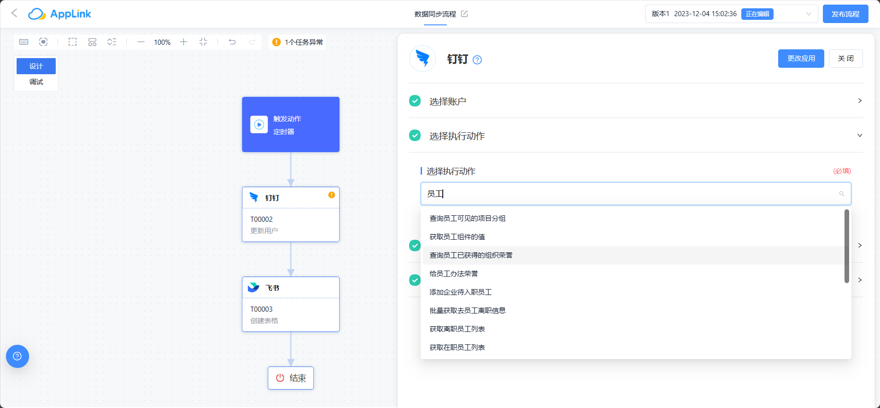This screenshot has height=408, width=880.
Task: Click the 钉钉 help question mark icon
Action: pos(477,60)
